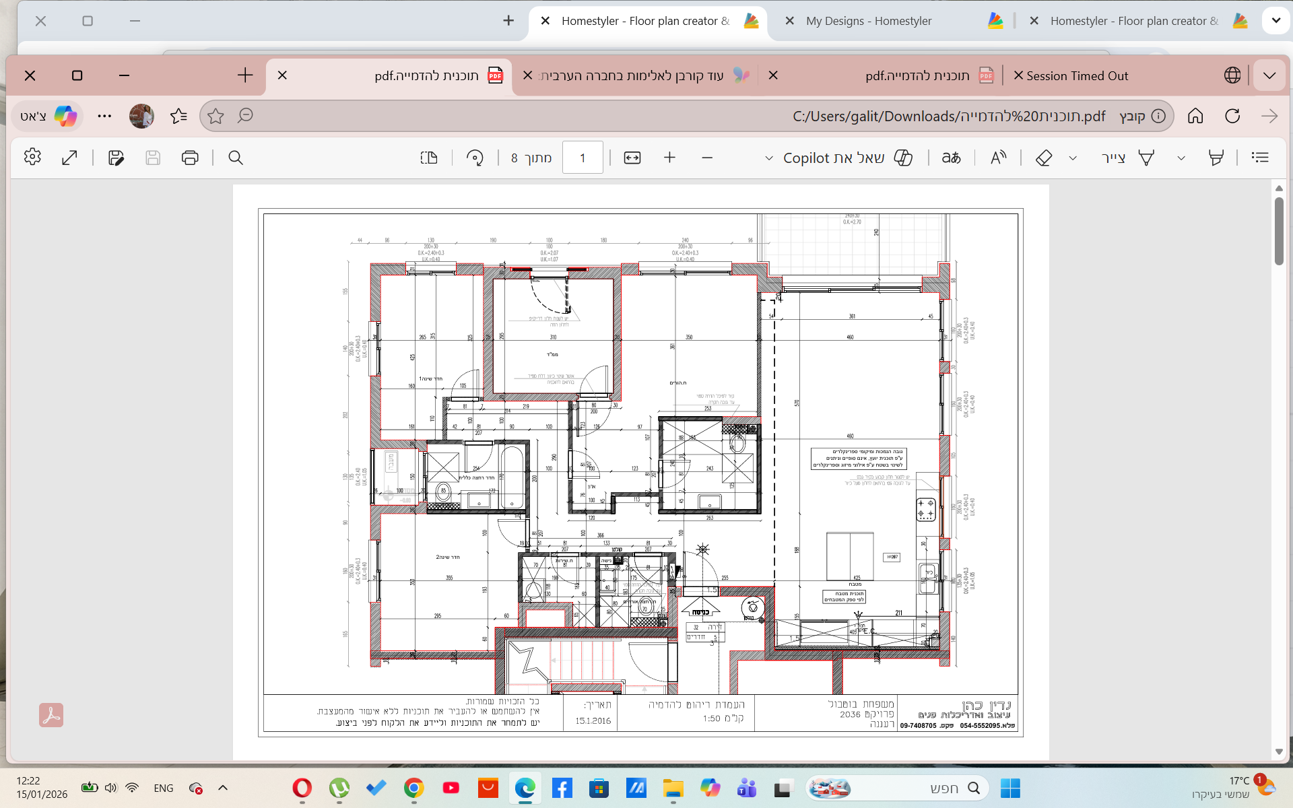Open the table of contents icon
This screenshot has width=1293, height=808.
coord(1260,158)
